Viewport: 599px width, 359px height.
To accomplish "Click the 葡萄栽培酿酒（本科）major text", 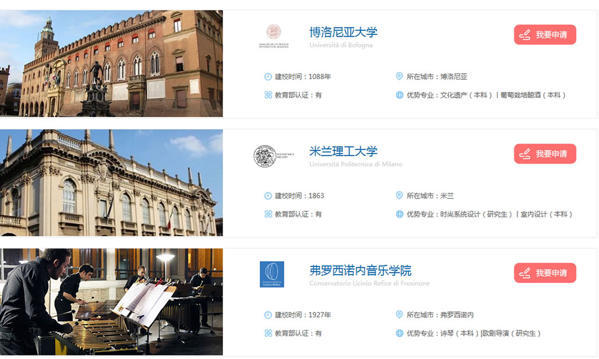I will pos(534,95).
